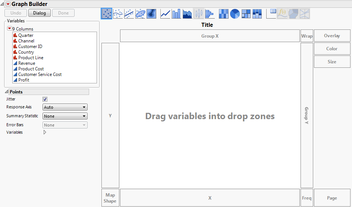Choose the Area chart icon
Image resolution: width=352 pixels, height=207 pixels.
point(188,14)
